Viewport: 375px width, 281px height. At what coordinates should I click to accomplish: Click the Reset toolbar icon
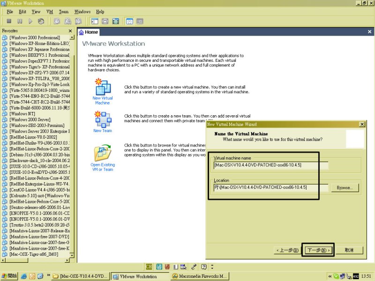(41, 21)
